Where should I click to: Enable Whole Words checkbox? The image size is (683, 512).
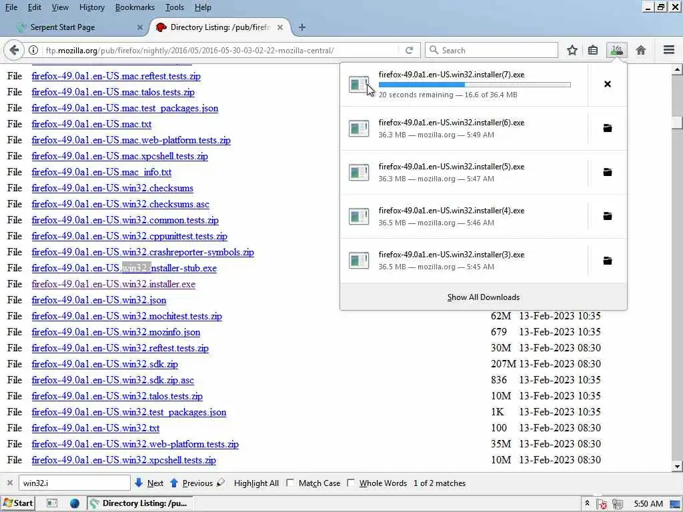(x=351, y=483)
